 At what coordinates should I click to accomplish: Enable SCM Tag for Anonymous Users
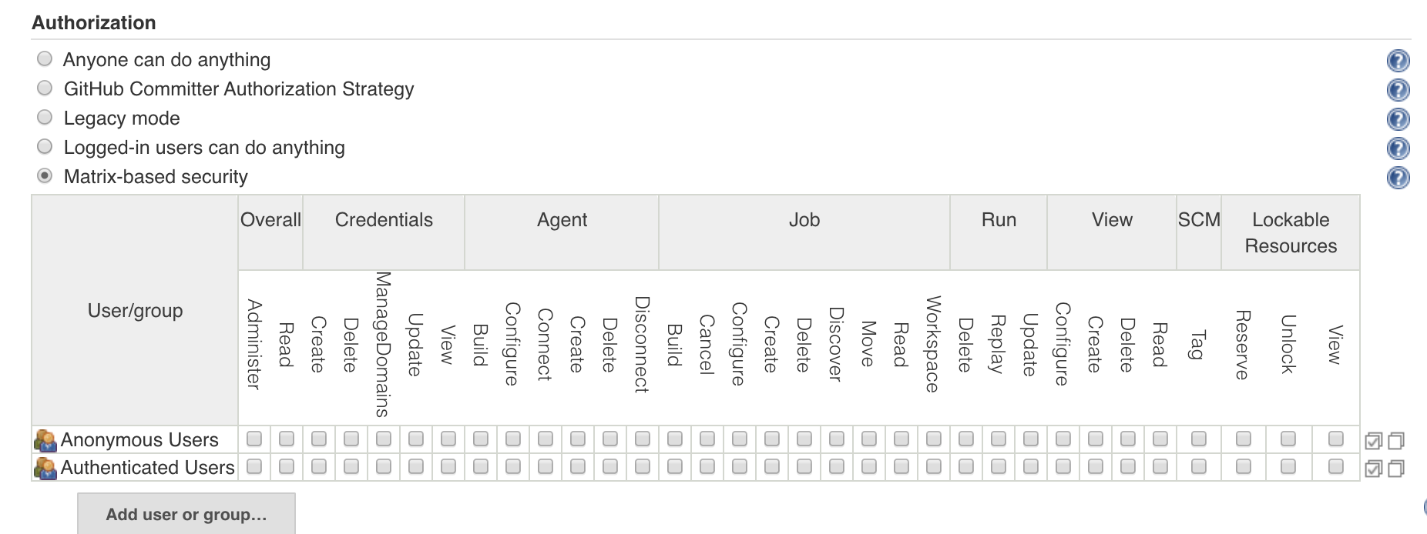point(1199,439)
